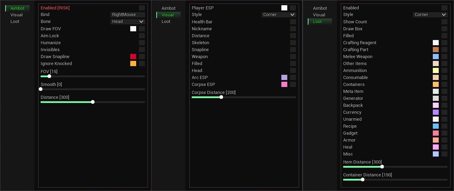Expand the Style dropdown in the Visual panel

click(x=279, y=15)
